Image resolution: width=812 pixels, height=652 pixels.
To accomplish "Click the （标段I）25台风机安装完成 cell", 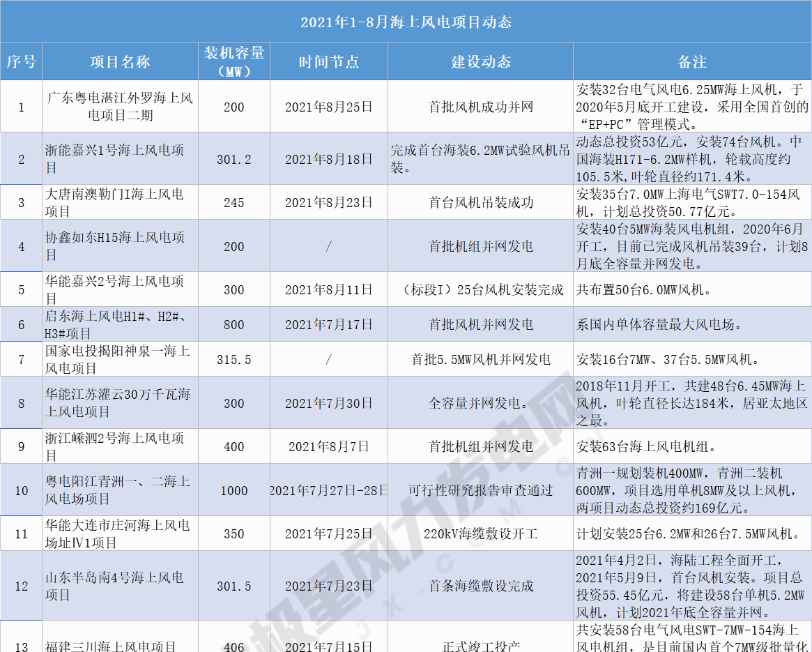I will tap(480, 289).
